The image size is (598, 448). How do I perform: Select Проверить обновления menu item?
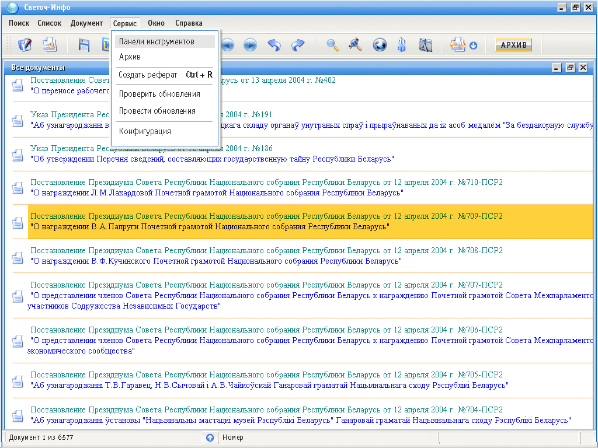[x=159, y=94]
